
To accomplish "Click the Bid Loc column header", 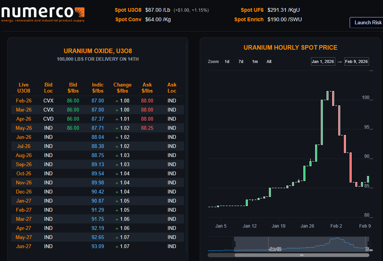I will click(x=48, y=88).
